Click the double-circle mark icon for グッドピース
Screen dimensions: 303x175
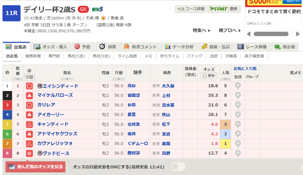click(x=29, y=153)
